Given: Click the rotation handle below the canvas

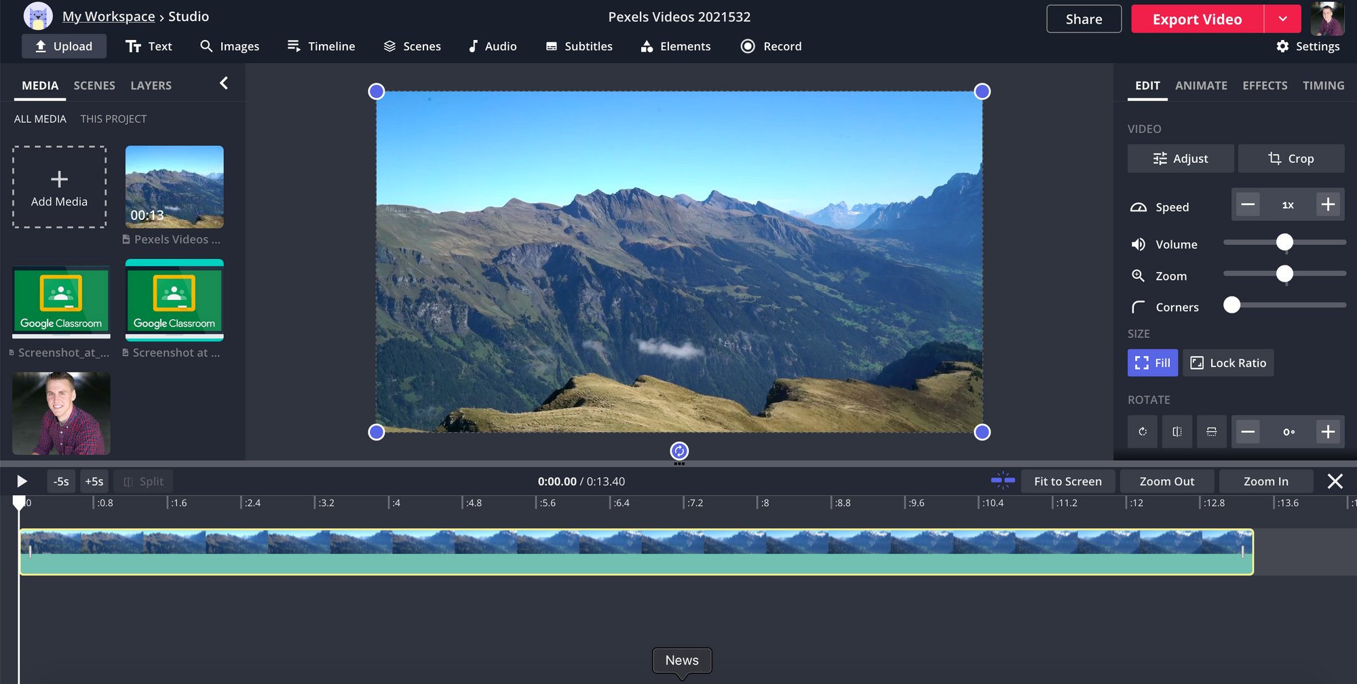Looking at the screenshot, I should (679, 451).
